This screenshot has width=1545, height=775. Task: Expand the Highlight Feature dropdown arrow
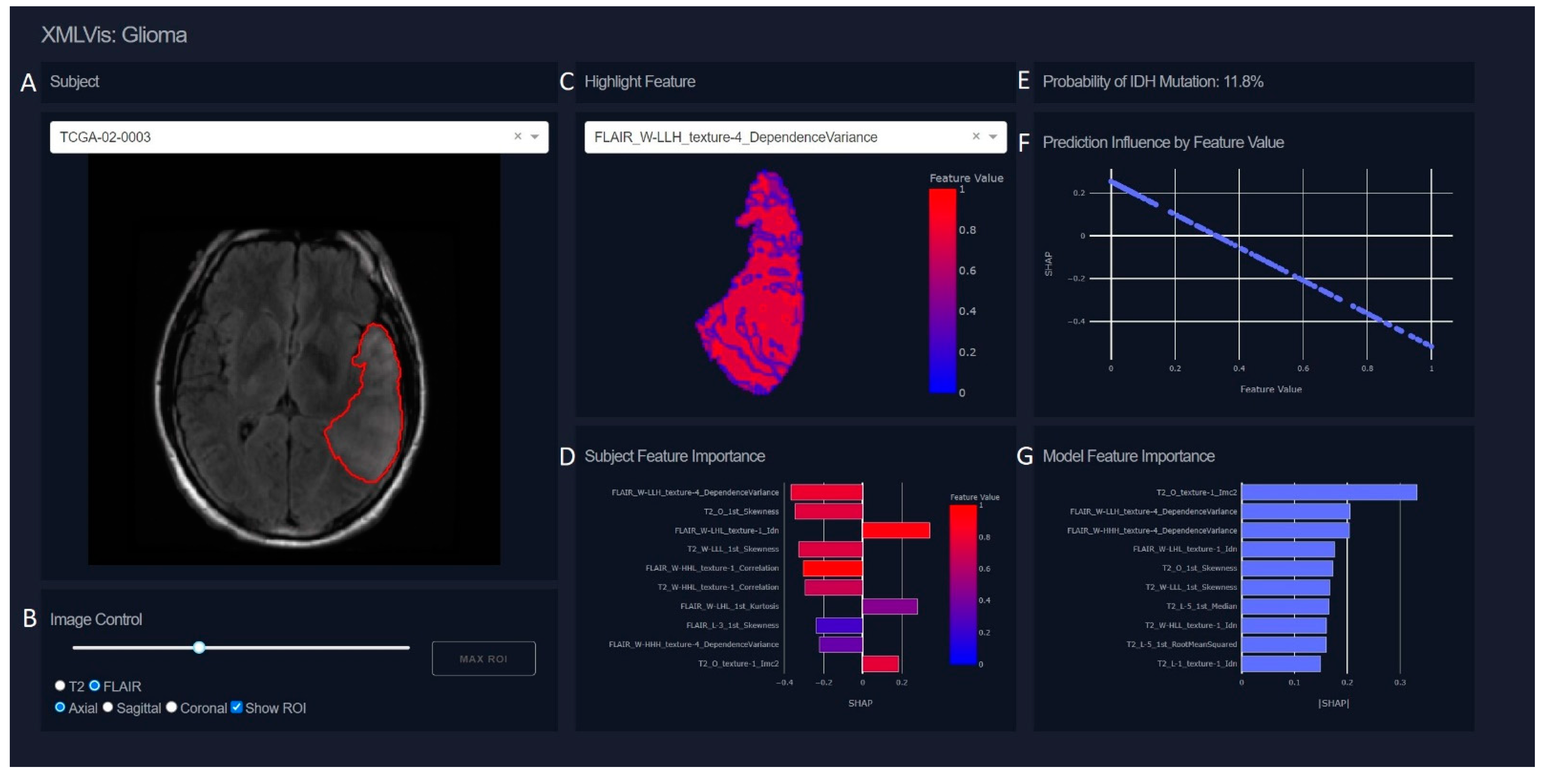pos(993,136)
